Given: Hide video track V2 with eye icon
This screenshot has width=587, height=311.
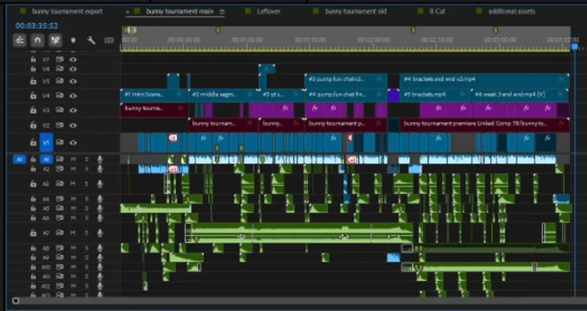Looking at the screenshot, I should [73, 125].
